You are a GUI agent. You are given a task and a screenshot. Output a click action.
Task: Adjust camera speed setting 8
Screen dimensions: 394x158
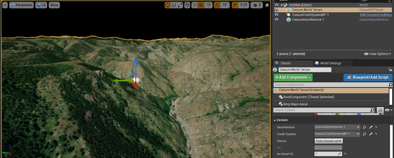(256, 5)
